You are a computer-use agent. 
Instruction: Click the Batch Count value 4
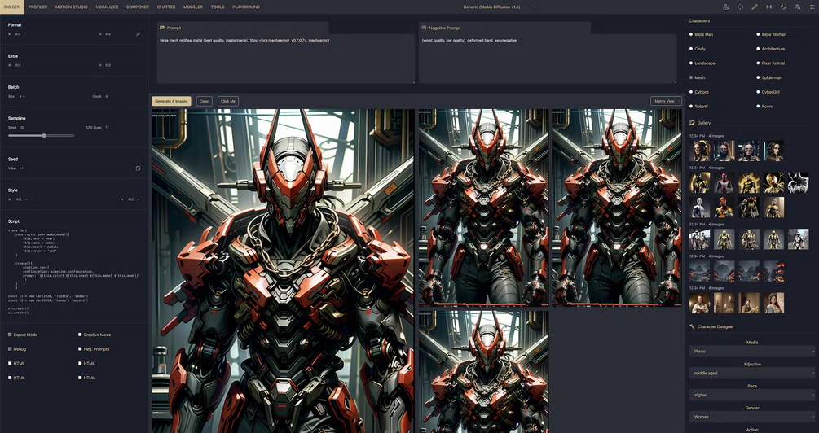pos(106,97)
